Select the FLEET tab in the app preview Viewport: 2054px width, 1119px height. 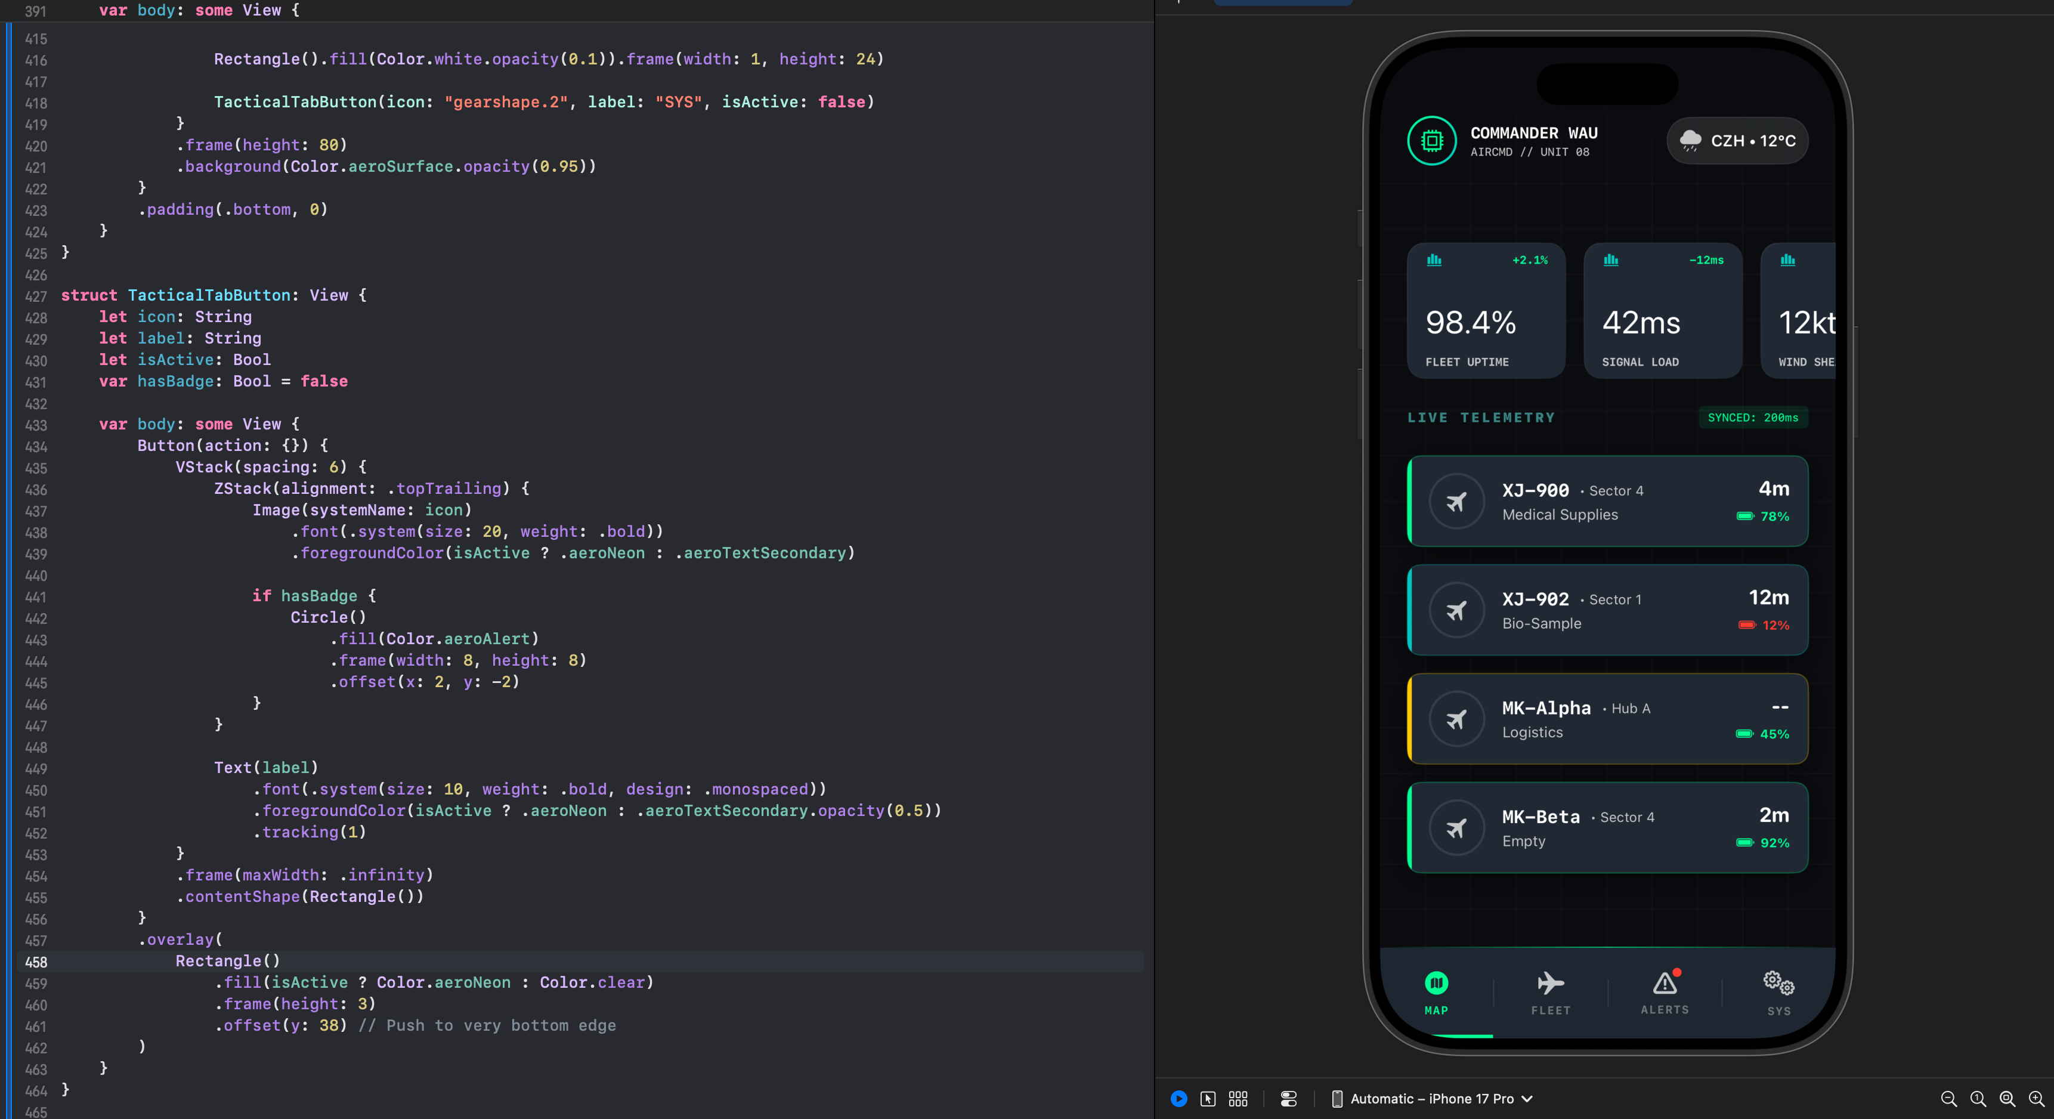[1550, 993]
